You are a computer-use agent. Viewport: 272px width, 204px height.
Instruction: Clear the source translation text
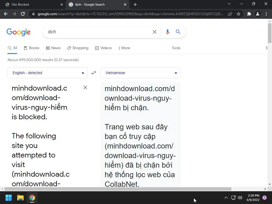click(x=85, y=87)
